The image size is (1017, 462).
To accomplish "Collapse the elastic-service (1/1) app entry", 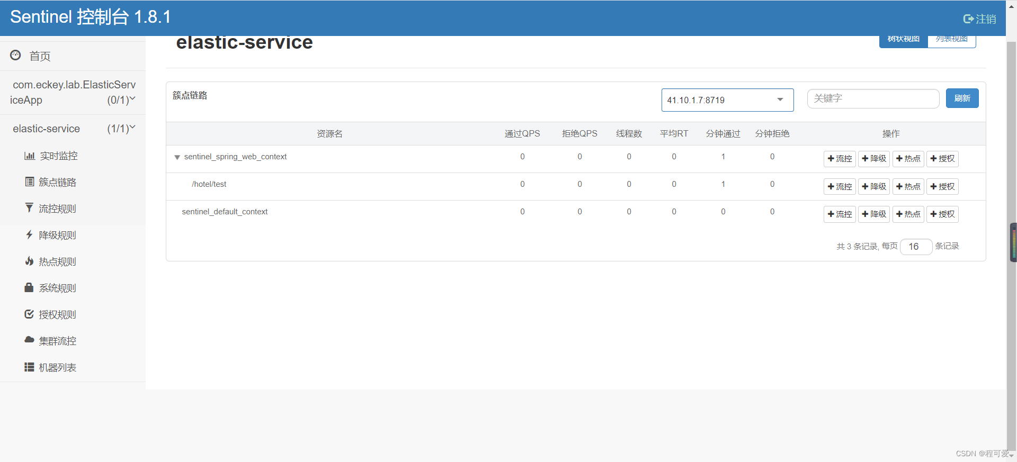I will [73, 129].
